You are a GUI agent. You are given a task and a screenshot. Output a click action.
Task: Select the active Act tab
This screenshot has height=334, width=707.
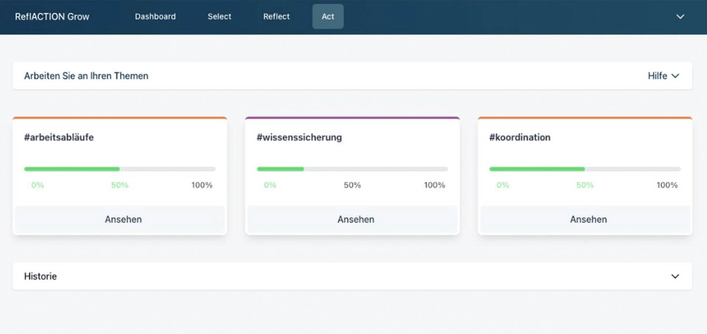[x=328, y=17]
